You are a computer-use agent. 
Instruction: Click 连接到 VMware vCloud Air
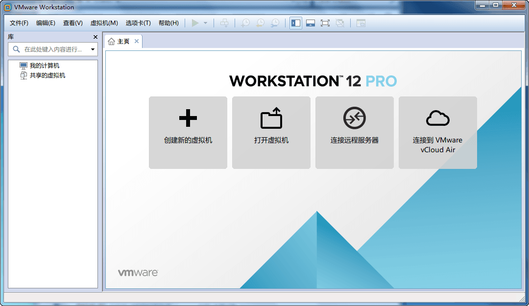pyautogui.click(x=437, y=133)
